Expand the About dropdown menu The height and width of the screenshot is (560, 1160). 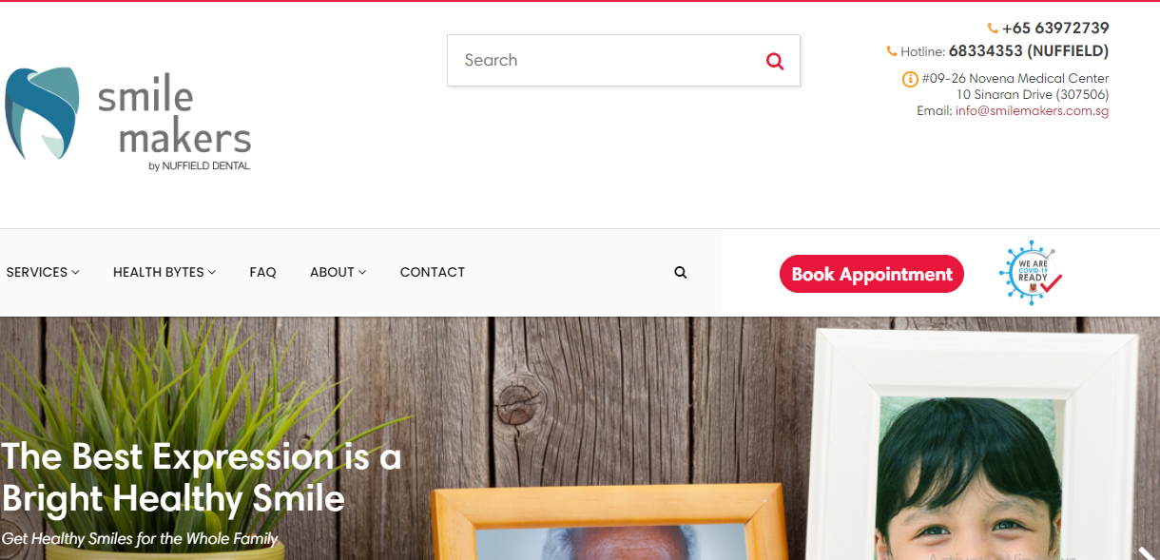(x=338, y=272)
